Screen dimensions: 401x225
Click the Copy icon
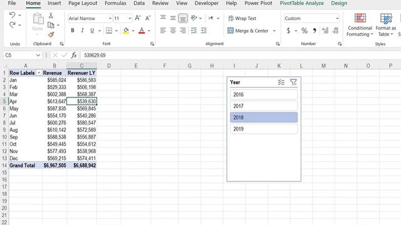tap(51, 25)
